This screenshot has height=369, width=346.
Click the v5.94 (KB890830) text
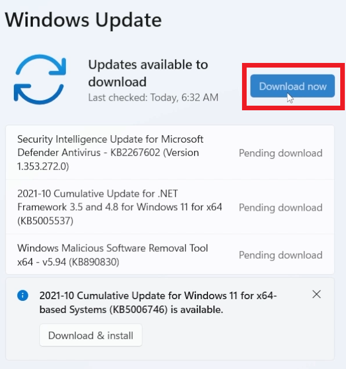(x=81, y=262)
